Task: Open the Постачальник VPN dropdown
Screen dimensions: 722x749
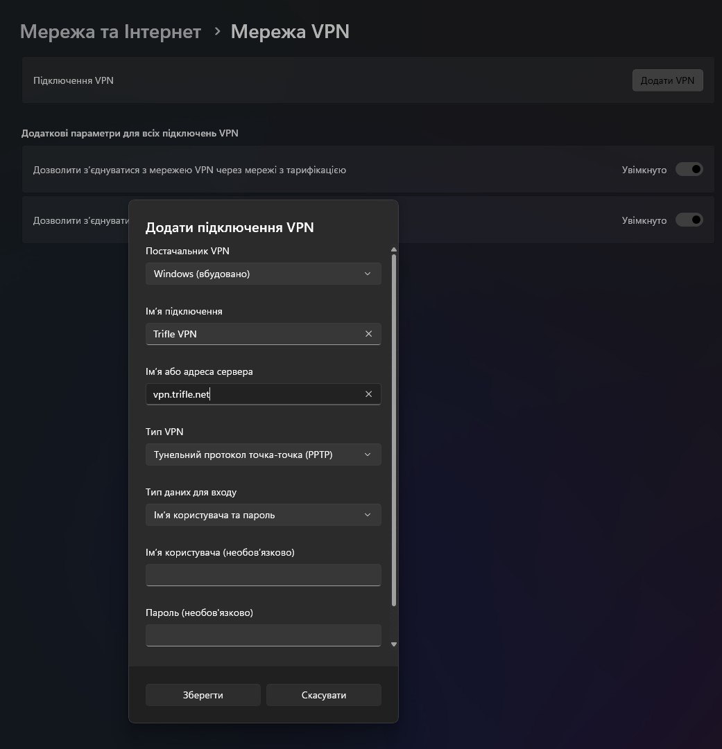Action: (x=264, y=274)
